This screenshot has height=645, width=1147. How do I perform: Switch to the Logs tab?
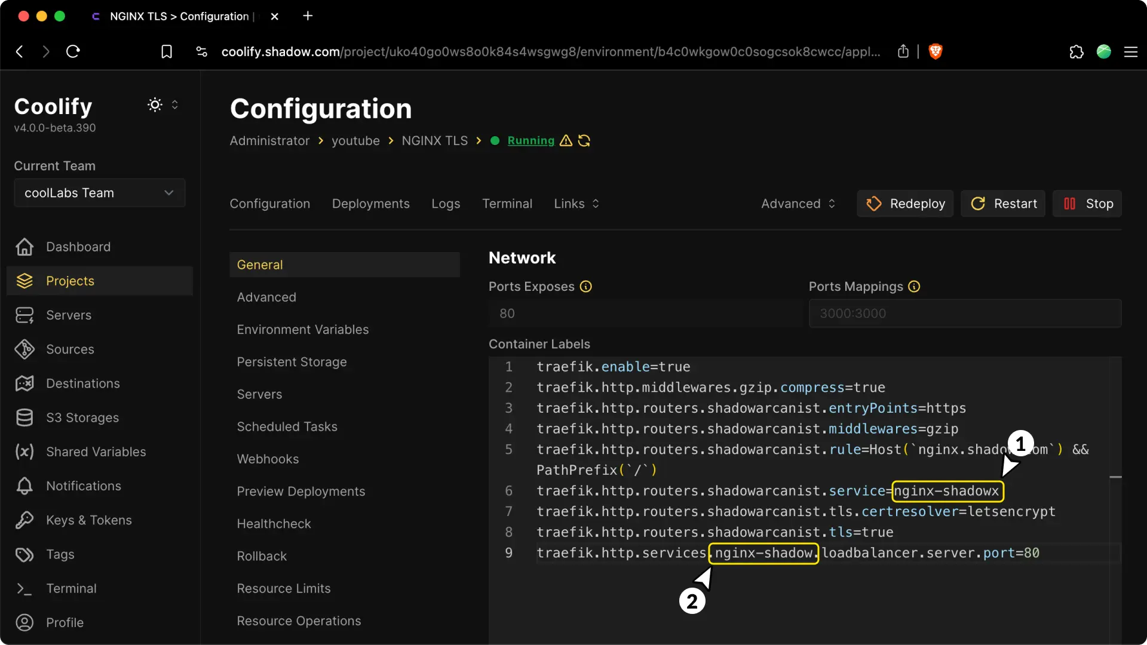point(446,204)
